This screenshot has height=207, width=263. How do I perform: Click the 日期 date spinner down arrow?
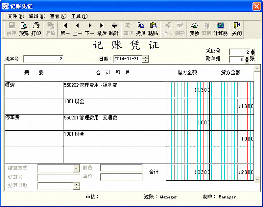[145, 61]
